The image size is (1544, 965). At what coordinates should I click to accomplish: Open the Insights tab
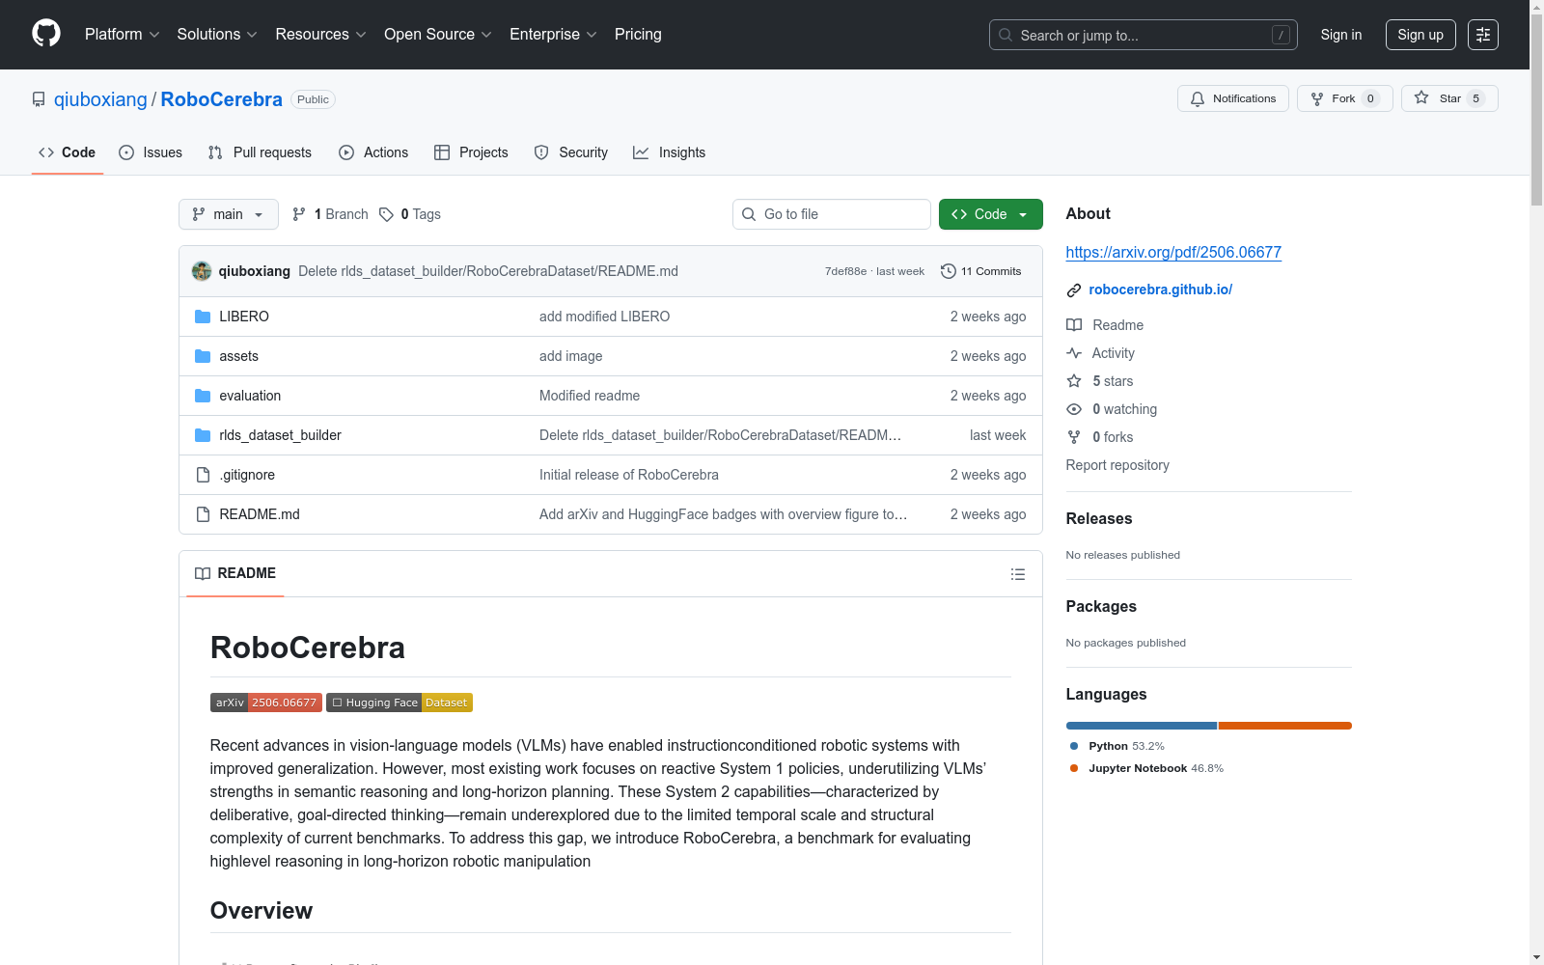(x=670, y=152)
